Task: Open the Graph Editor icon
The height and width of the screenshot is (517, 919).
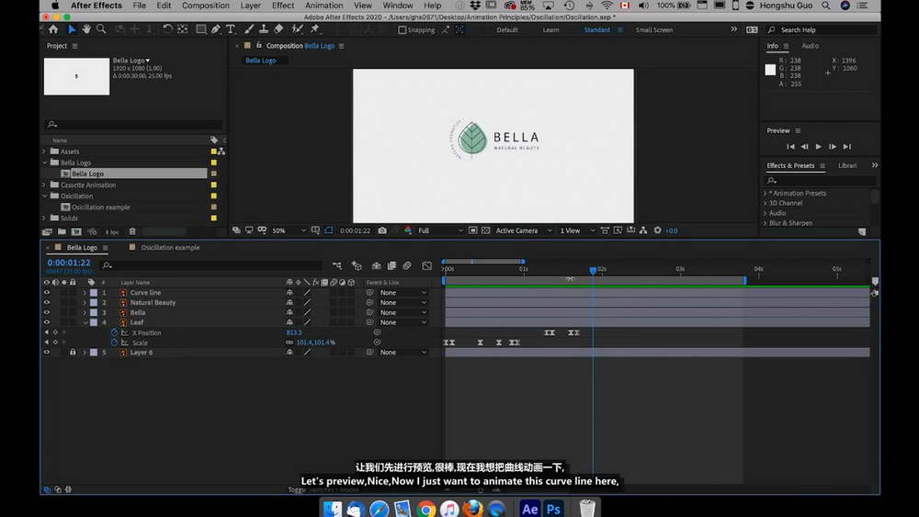Action: (426, 265)
